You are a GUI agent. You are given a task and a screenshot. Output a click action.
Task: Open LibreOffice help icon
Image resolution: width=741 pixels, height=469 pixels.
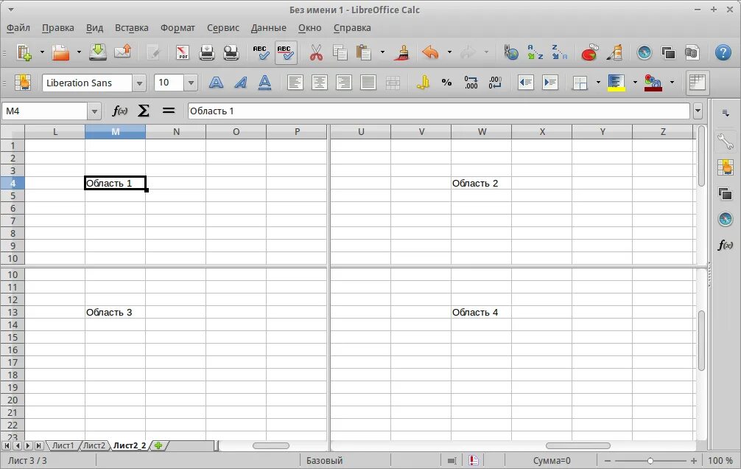[x=723, y=52]
